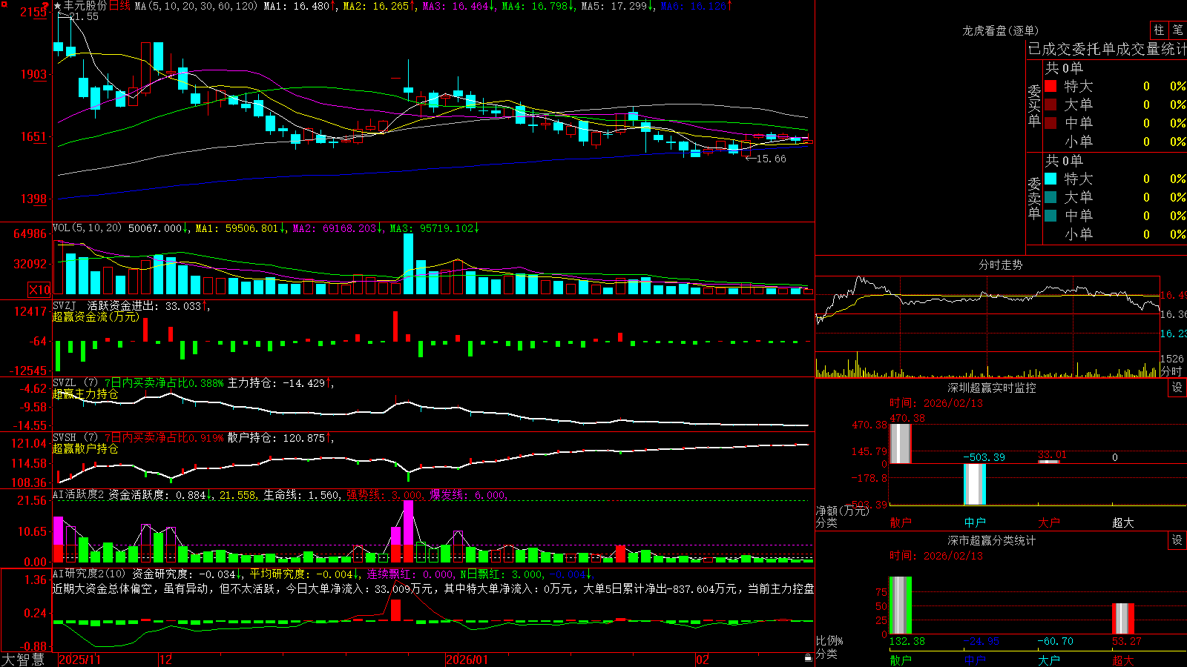Click the cyan 特大 swatch under 委卖单
The image size is (1187, 667).
point(1050,179)
